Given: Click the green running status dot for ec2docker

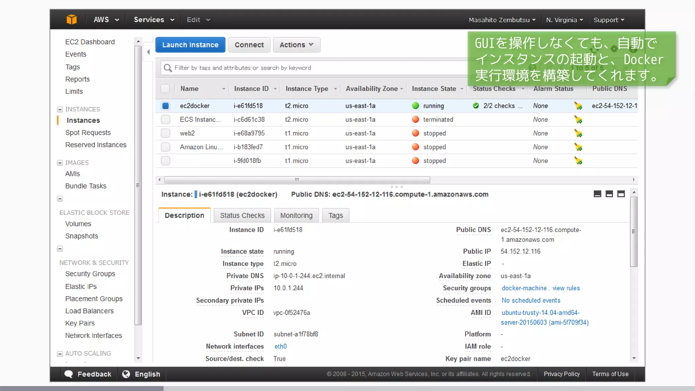Looking at the screenshot, I should (415, 106).
